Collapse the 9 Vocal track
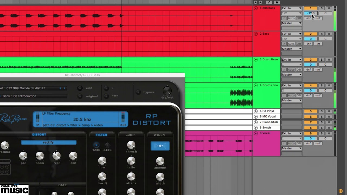The width and height of the screenshot is (347, 195). (256, 133)
